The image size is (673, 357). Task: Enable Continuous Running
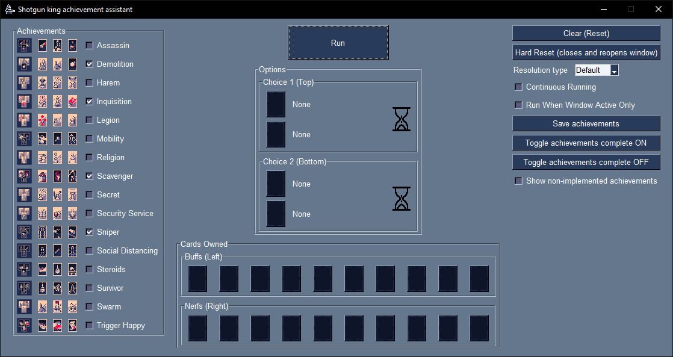tap(518, 87)
